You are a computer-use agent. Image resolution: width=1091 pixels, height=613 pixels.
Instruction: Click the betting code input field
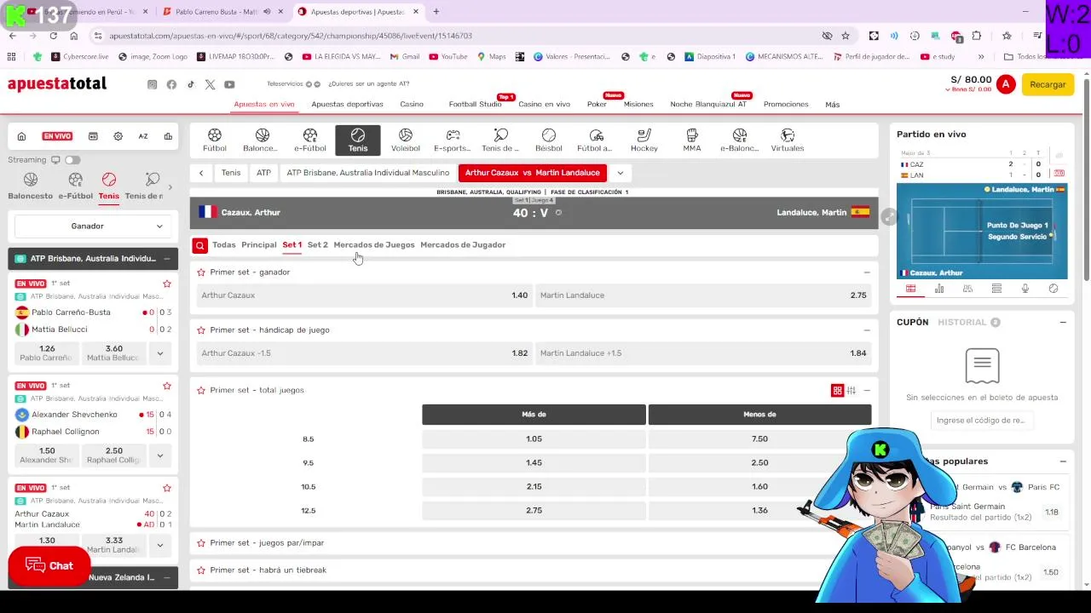[981, 421]
